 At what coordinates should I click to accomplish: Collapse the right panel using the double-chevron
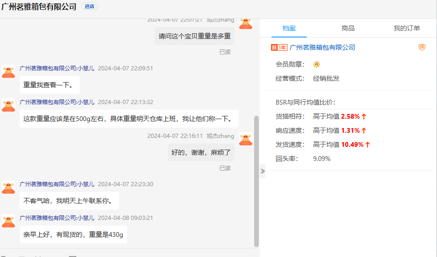(263, 171)
